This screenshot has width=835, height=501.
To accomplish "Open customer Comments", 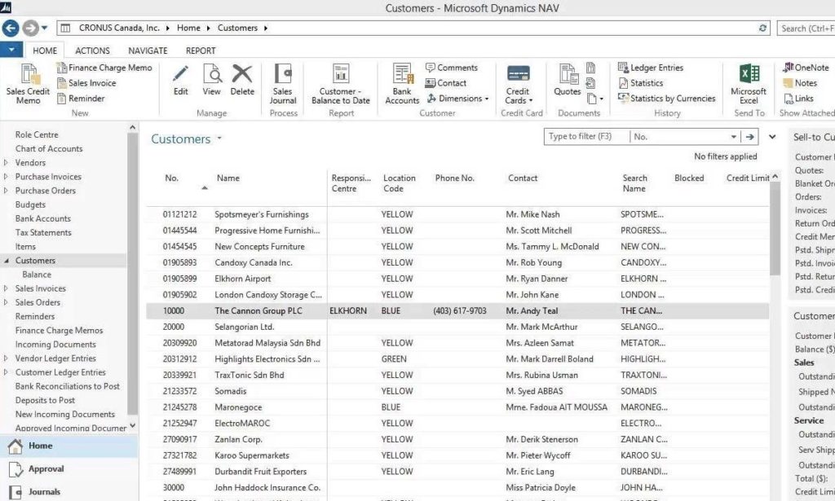I will click(x=451, y=68).
